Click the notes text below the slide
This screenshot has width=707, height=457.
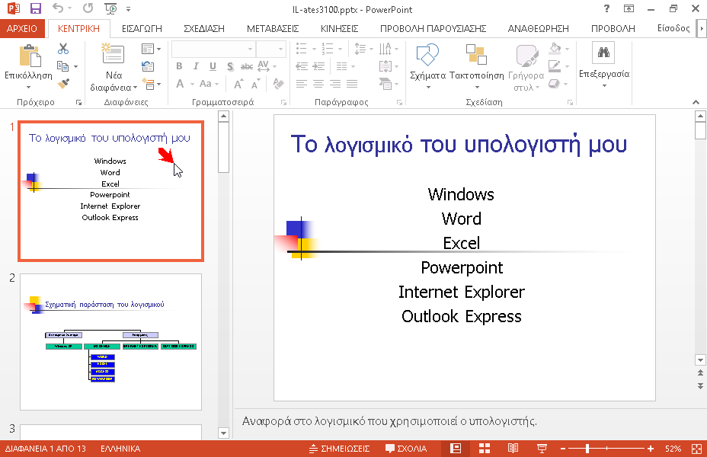pyautogui.click(x=389, y=421)
